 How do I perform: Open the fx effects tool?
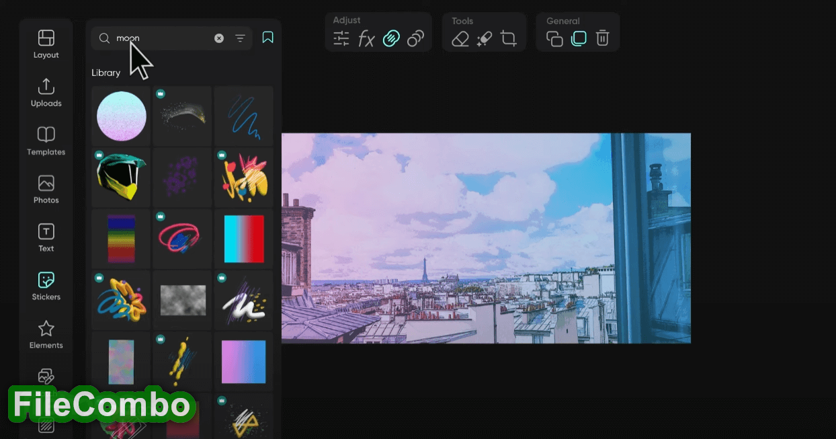366,39
